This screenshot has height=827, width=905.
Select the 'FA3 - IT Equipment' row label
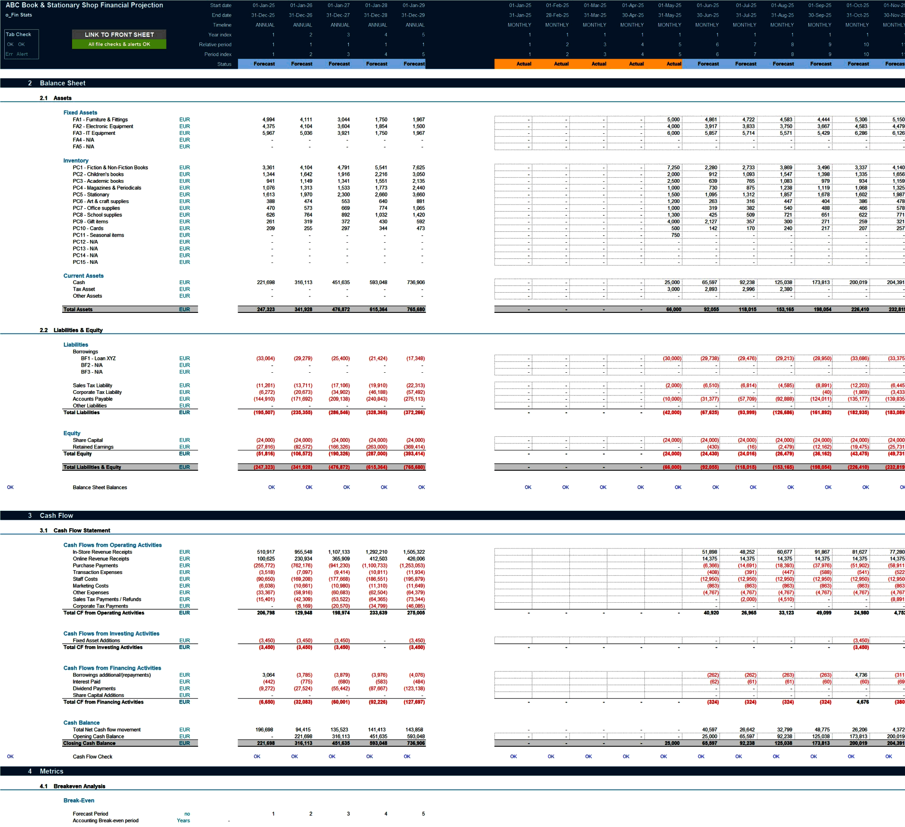click(94, 133)
